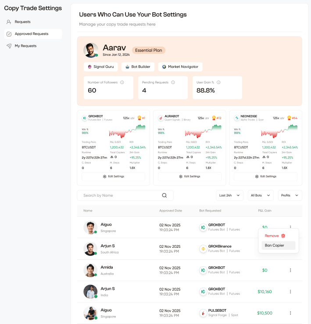
Task: Select the Bot Builder badge
Action: [138, 67]
